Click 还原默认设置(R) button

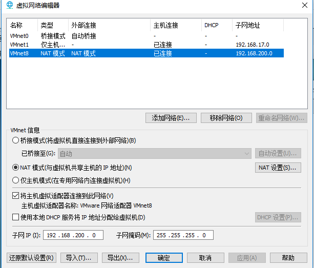coord(31,258)
